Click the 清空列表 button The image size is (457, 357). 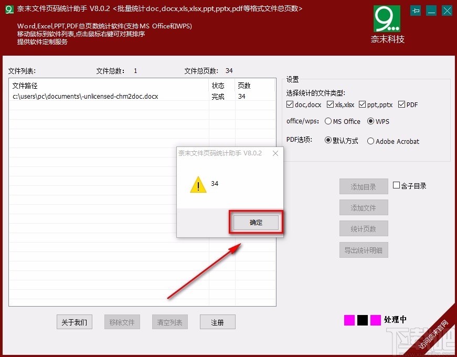click(170, 322)
